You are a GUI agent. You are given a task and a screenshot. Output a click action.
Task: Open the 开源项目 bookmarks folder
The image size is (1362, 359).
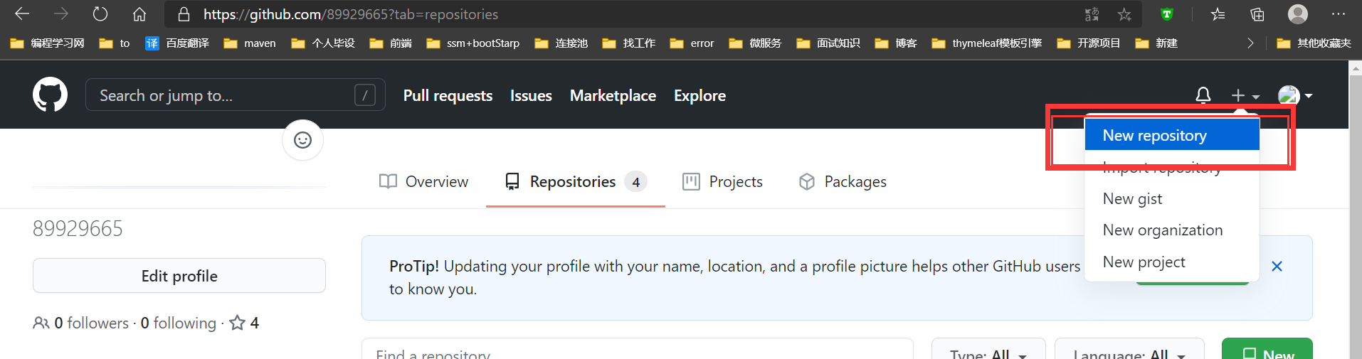(1089, 43)
